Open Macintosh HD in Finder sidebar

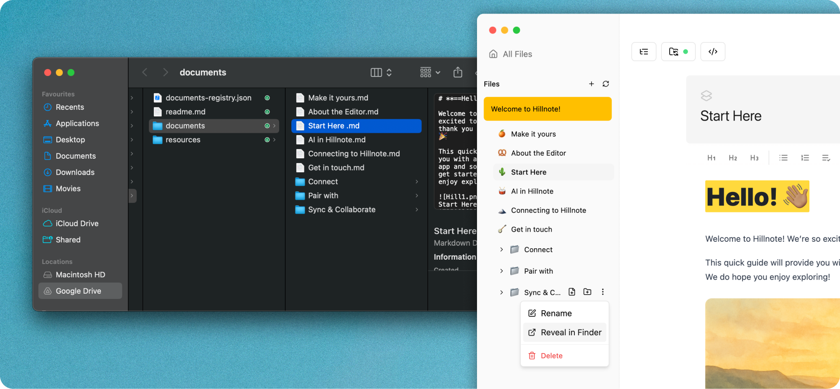click(x=80, y=274)
